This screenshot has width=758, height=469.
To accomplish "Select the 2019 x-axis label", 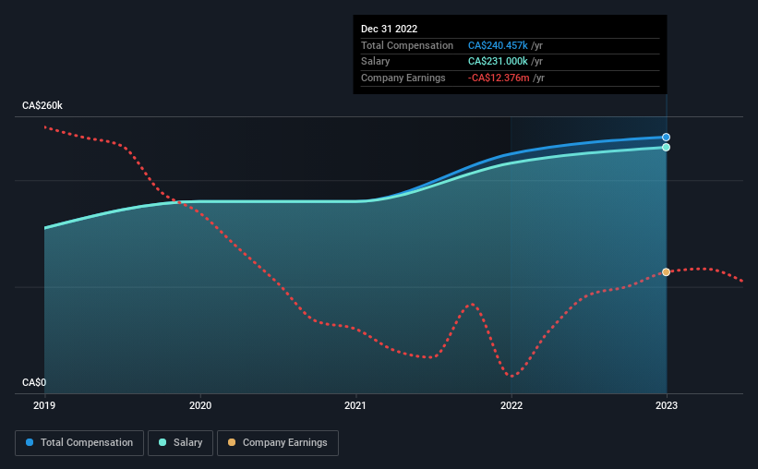I will [44, 405].
